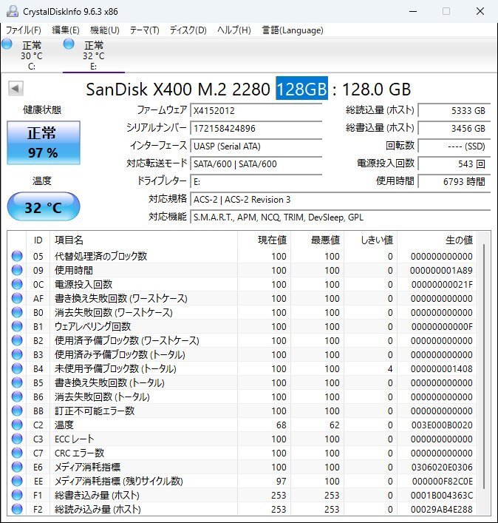Click status orb for attribute 0C 電源投入回数
The image size is (498, 523).
pos(17,284)
